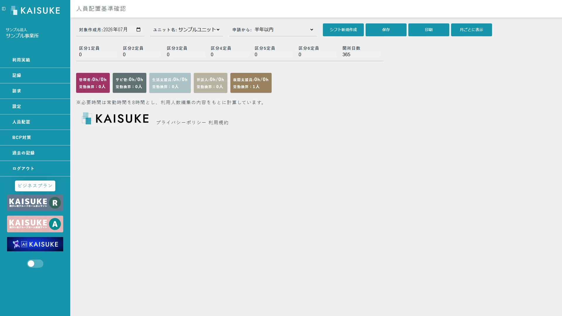562x316 pixels.
Task: Click the KAISUKE footer logo
Action: tap(115, 118)
